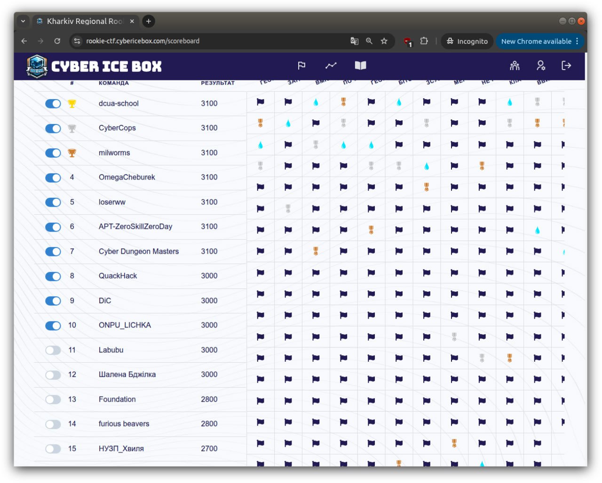Viewport: 602px width, 483px height.
Task: Open a new browser tab
Action: click(x=149, y=21)
